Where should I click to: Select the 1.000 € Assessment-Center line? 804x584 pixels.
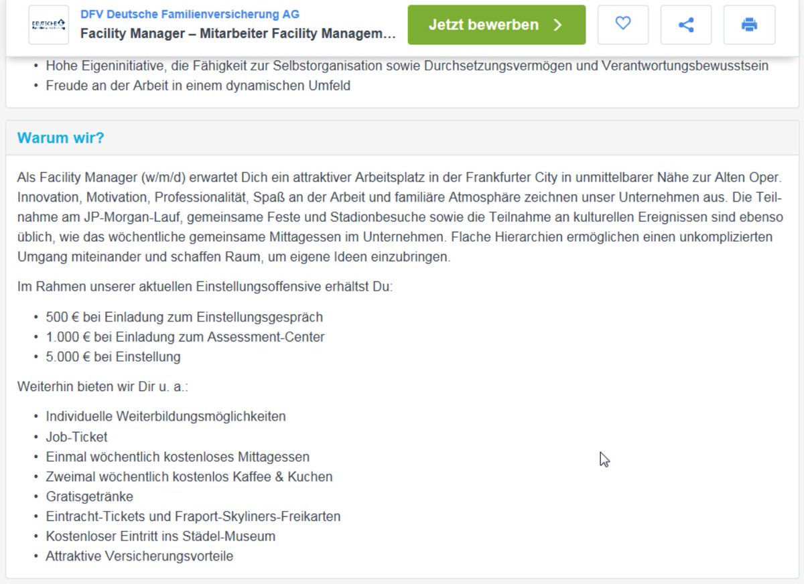tap(185, 337)
